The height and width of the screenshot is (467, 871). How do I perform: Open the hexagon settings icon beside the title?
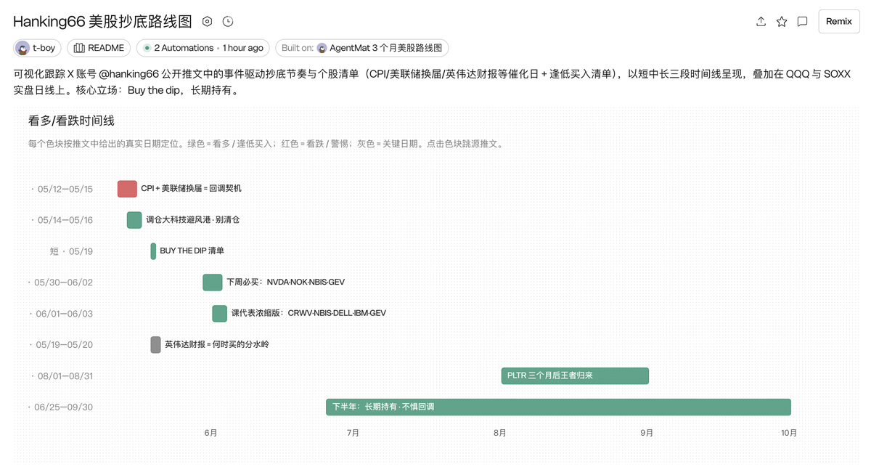point(207,22)
